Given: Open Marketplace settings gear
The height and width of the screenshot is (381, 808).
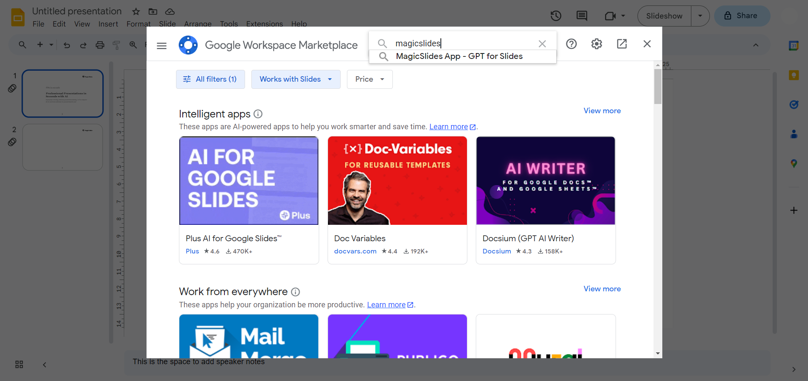Looking at the screenshot, I should 597,44.
